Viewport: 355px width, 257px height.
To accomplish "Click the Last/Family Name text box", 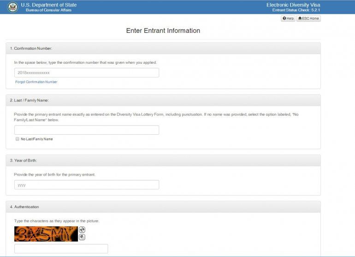I will click(x=87, y=130).
